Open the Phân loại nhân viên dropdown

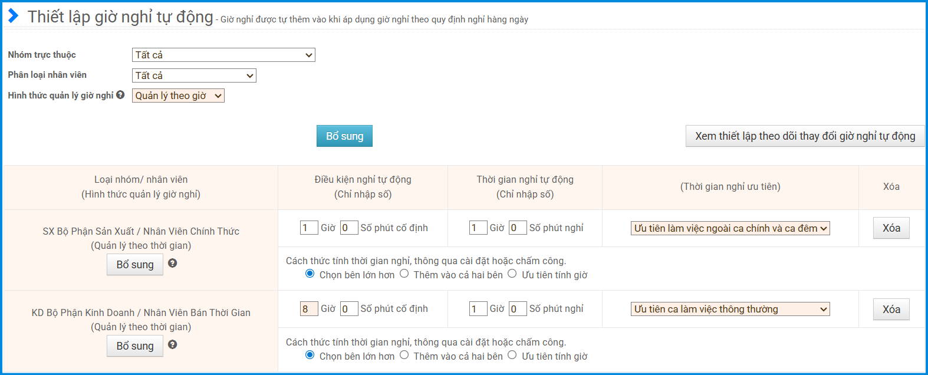click(194, 75)
